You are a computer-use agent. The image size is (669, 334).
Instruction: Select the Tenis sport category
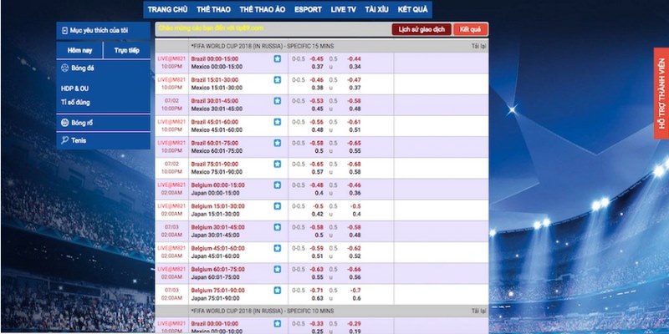click(103, 140)
